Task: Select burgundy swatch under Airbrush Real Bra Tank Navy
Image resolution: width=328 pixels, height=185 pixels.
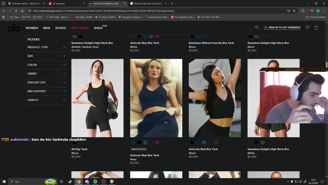Action: [157, 142]
